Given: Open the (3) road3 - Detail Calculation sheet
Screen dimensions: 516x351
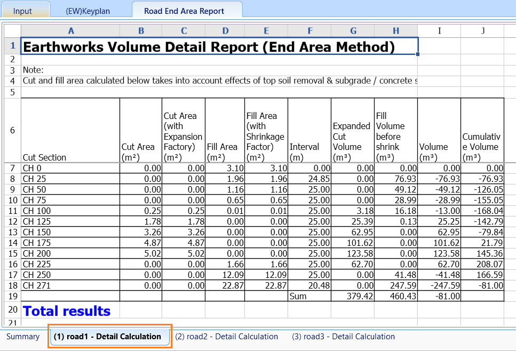Looking at the screenshot, I should click(343, 337).
